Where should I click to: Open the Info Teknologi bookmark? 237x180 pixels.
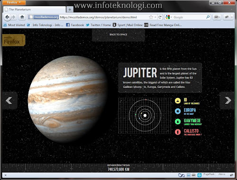pos(45,25)
